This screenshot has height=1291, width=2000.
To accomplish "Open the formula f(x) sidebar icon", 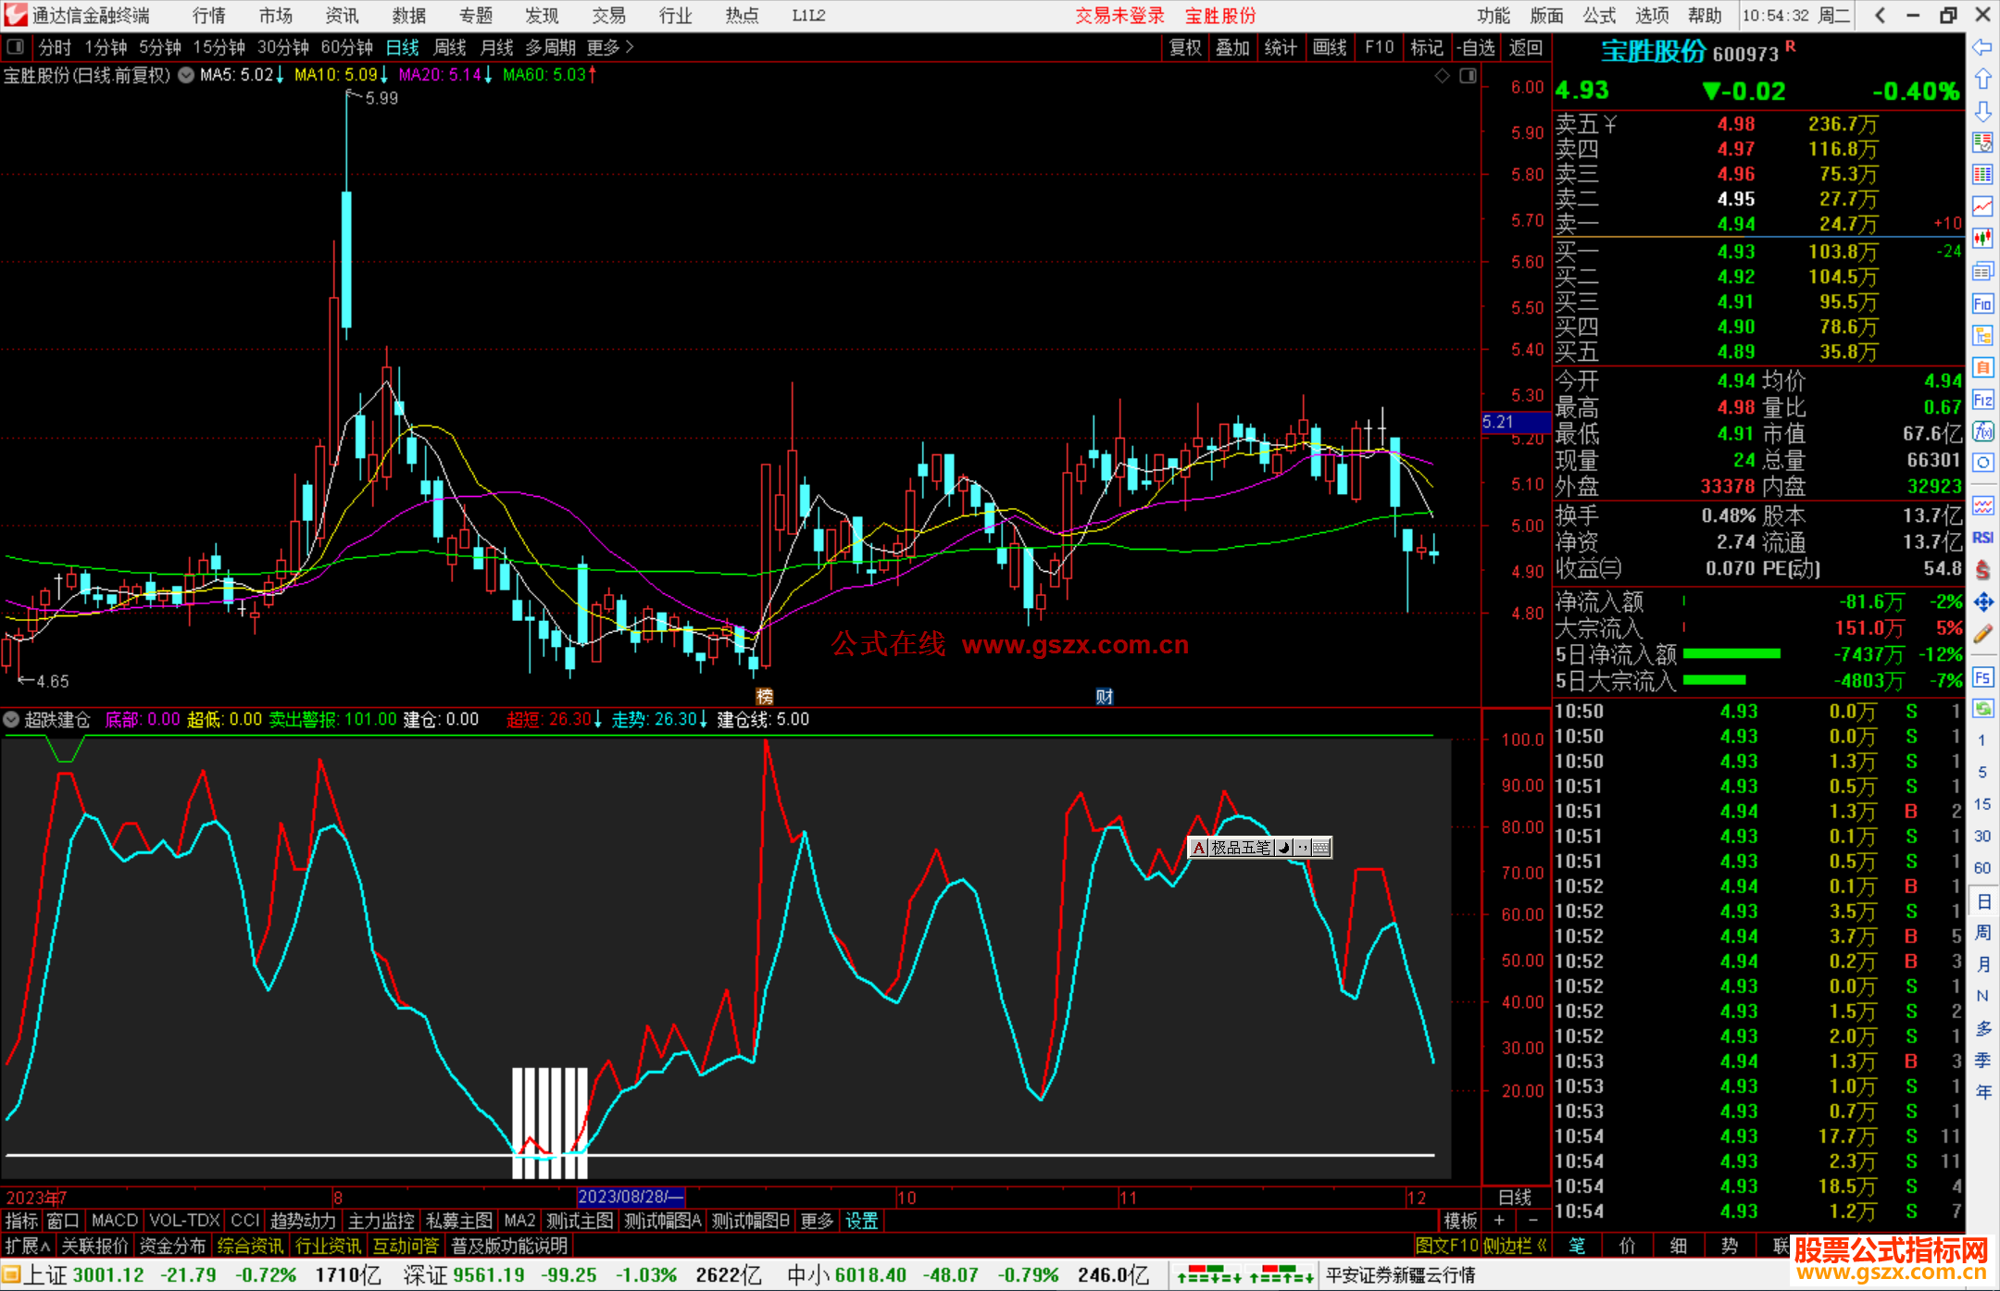I will pyautogui.click(x=1982, y=431).
